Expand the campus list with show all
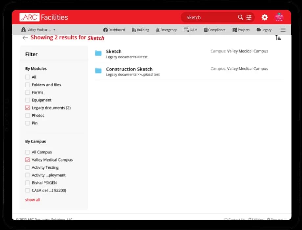 pyautogui.click(x=33, y=199)
